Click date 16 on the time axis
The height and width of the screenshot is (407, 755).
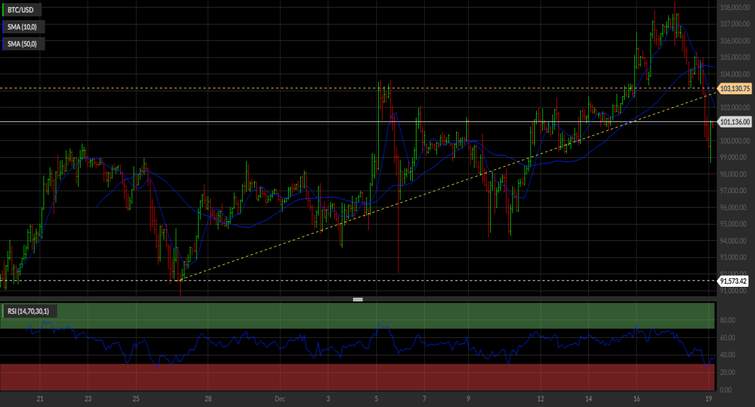(x=637, y=399)
